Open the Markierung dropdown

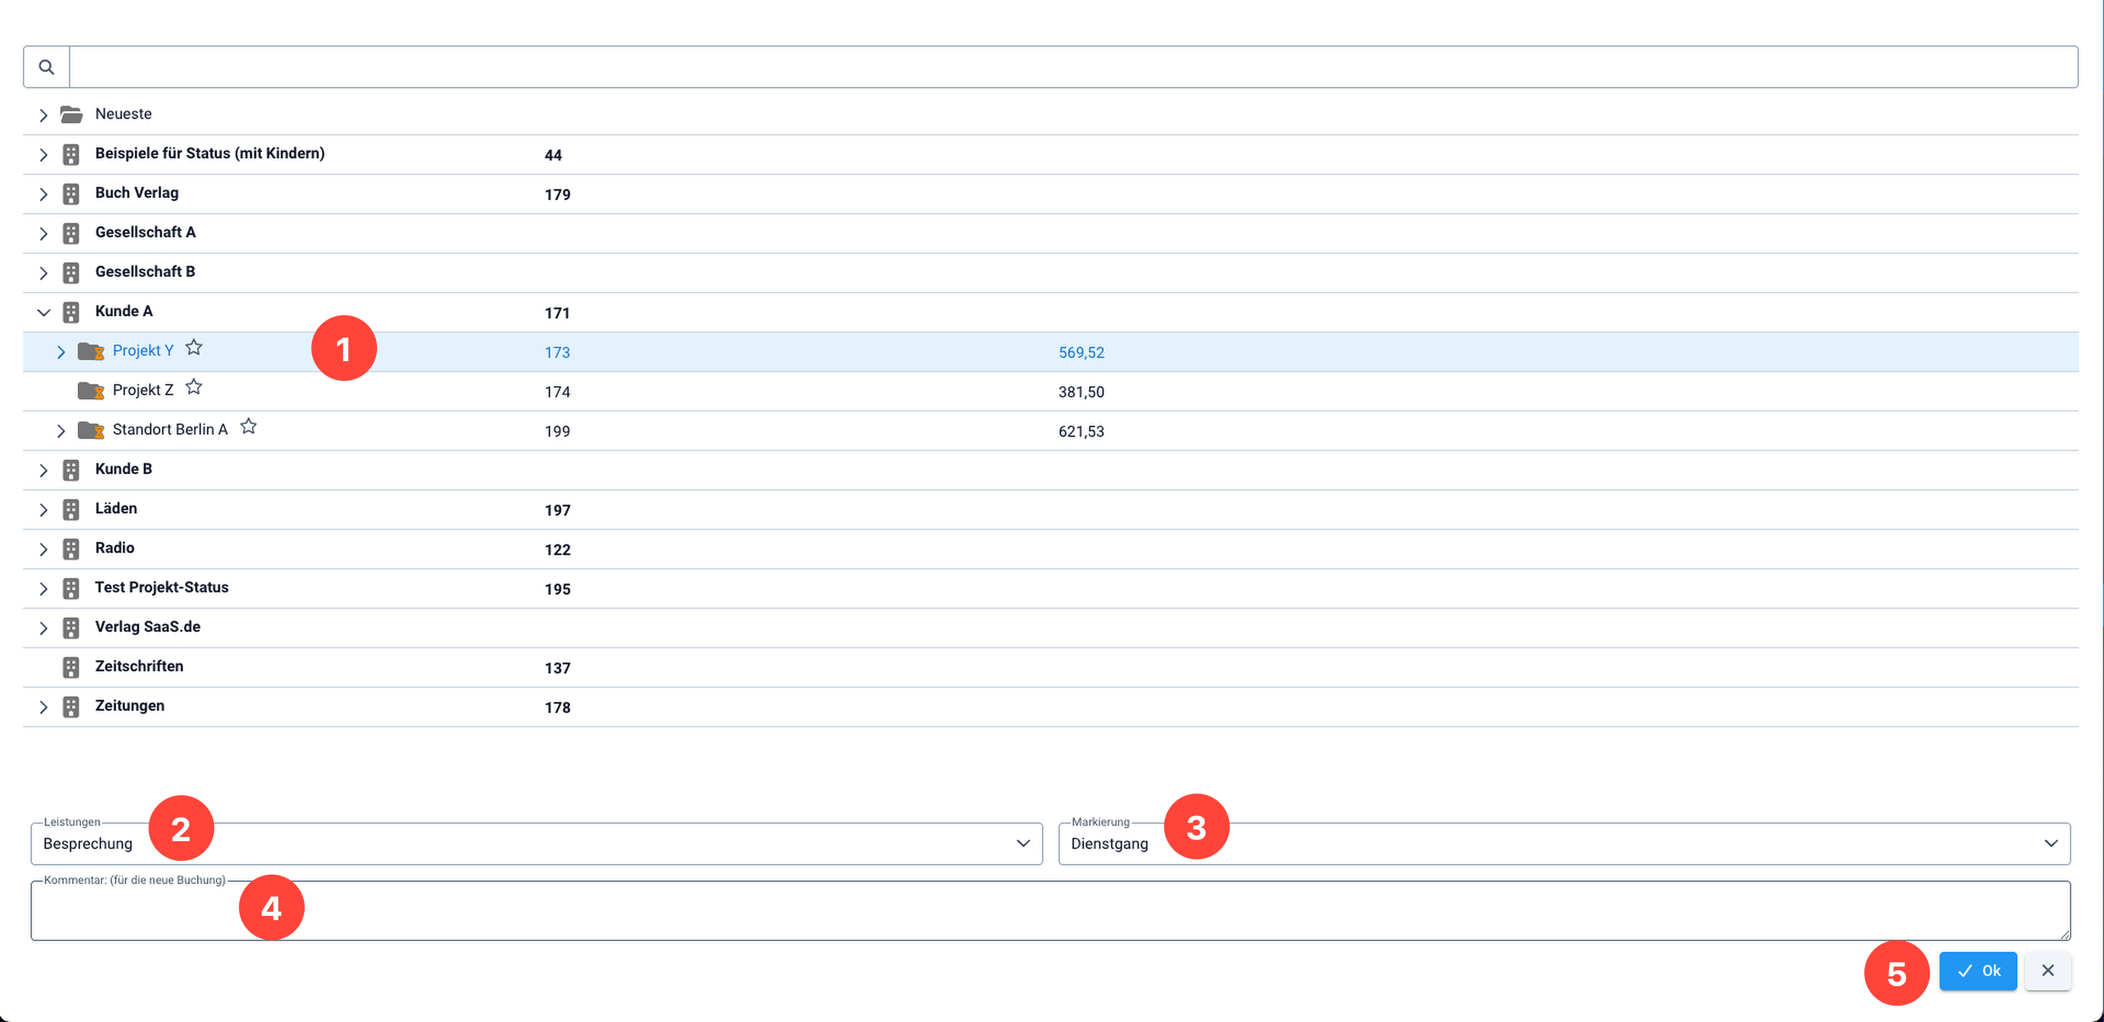point(1564,843)
